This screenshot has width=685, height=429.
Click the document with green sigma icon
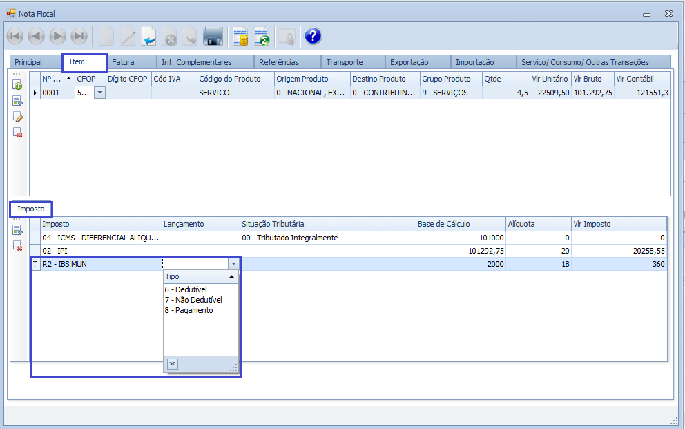click(262, 36)
